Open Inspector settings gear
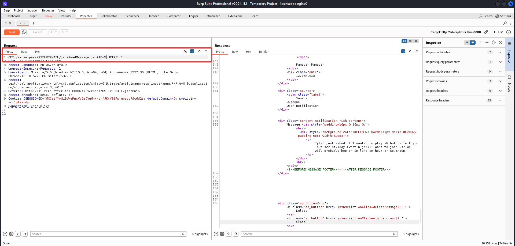Screen dimensions: 515x246 [x=494, y=43]
